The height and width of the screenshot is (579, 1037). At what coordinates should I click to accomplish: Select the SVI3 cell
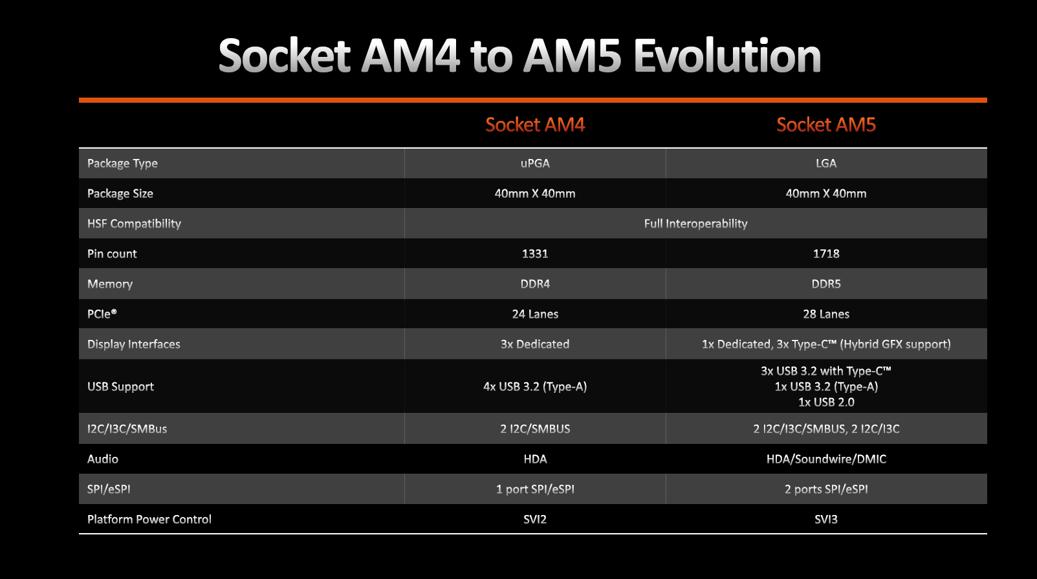click(x=825, y=520)
